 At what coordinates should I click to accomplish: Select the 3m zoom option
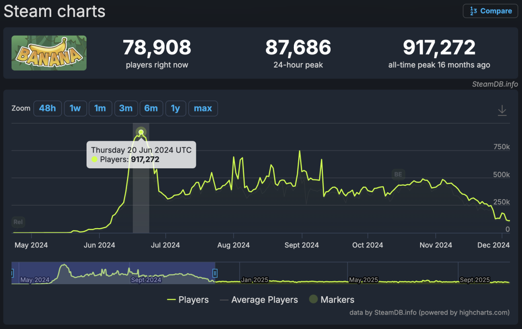[x=126, y=109]
